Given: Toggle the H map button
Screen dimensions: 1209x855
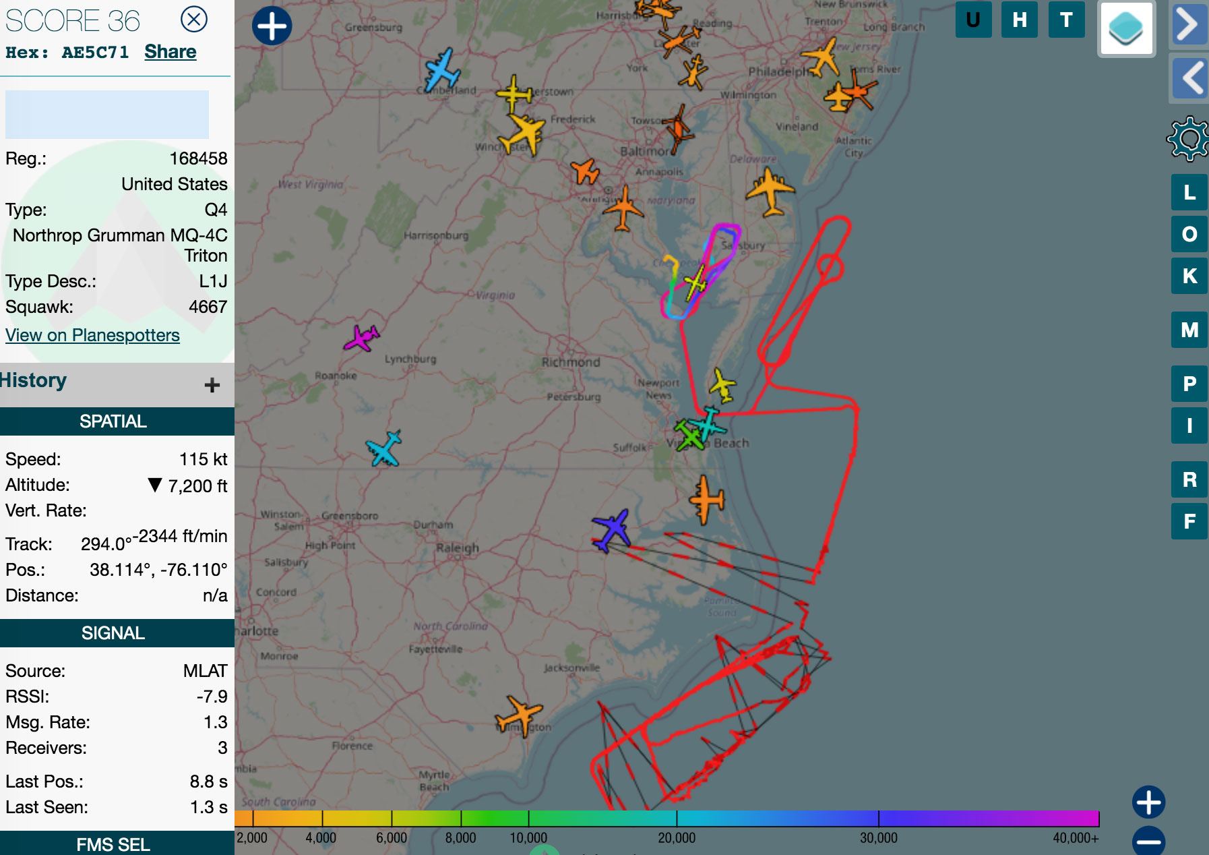Looking at the screenshot, I should [x=1020, y=20].
